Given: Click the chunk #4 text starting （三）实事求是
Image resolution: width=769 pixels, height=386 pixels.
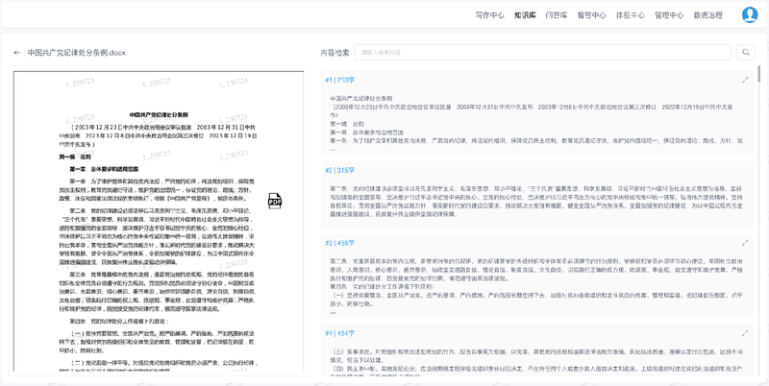Looking at the screenshot, I should click(x=537, y=362).
